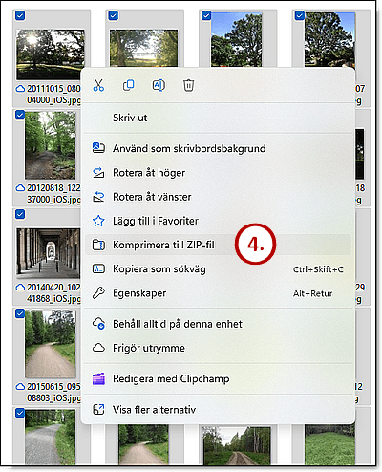Uncheck checkbox on second photo in top row
382x472 pixels.
[x=114, y=15]
